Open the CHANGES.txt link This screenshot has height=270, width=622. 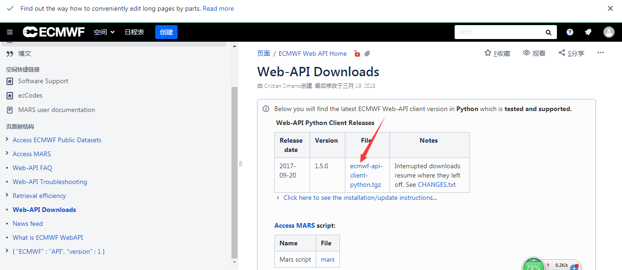coord(437,184)
